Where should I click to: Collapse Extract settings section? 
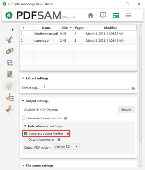coord(23,78)
